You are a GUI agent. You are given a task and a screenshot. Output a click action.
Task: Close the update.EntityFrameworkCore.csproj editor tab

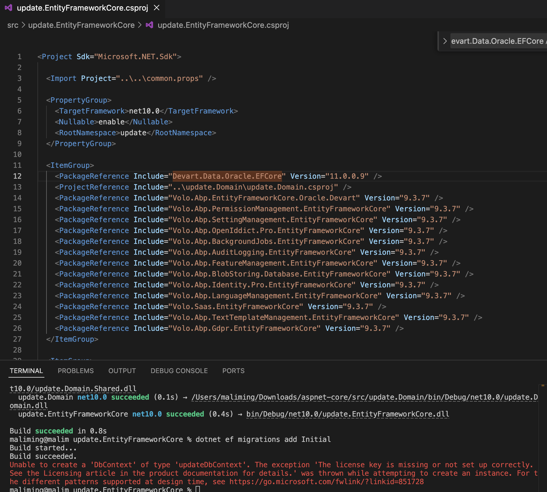[x=156, y=8]
